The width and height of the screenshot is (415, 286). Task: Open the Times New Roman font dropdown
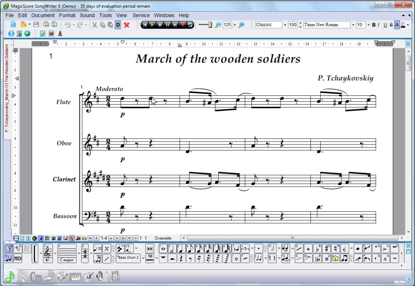tap(353, 25)
